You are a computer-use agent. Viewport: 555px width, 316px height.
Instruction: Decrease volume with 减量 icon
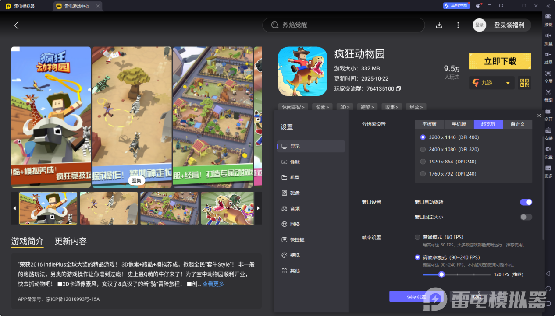point(548,57)
